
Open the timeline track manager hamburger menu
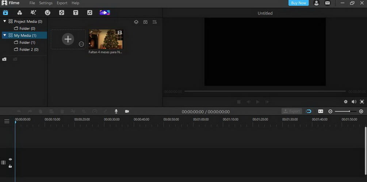click(7, 121)
